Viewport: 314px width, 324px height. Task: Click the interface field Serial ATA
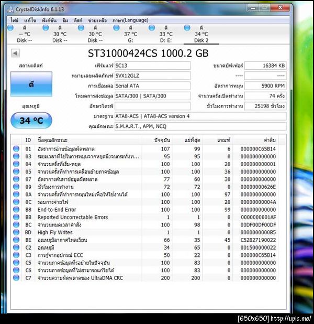[152, 86]
